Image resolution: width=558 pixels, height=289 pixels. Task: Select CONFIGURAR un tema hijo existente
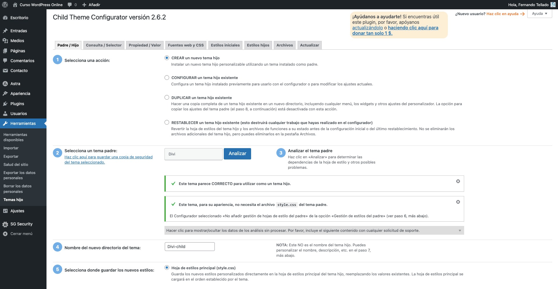coord(167,78)
